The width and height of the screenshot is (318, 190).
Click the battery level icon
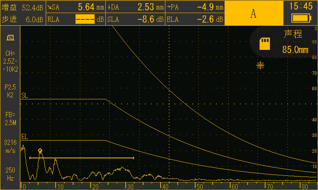(x=301, y=18)
